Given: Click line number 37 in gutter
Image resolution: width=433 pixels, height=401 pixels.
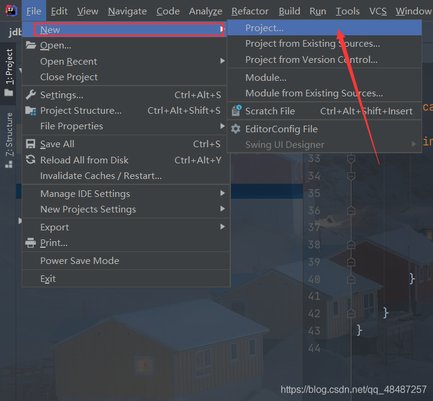Looking at the screenshot, I should (314, 227).
